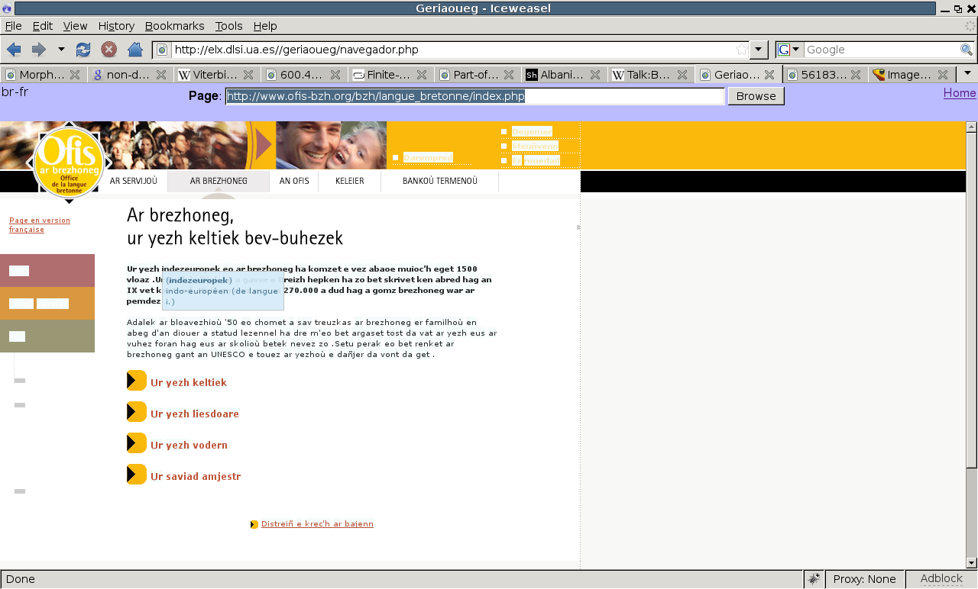Click the Firebug bug icon in status bar
Screen dimensions: 978x589
814,579
